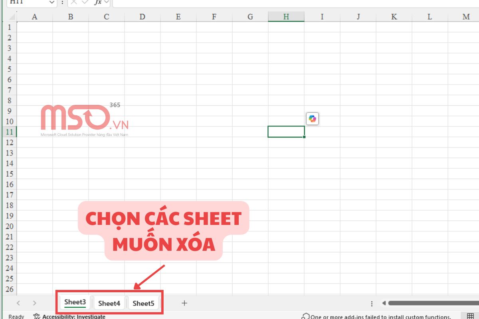
Task: Switch to the Sheet3 tab
Action: 75,303
